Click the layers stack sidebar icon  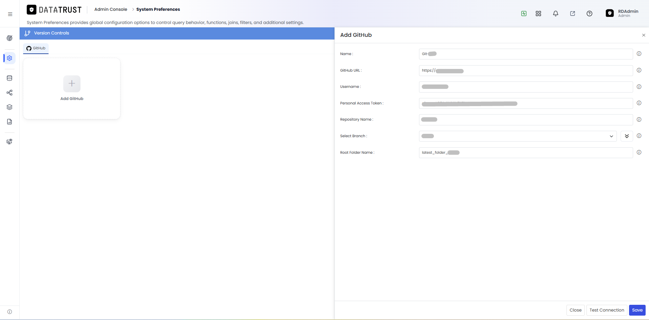coord(9,107)
